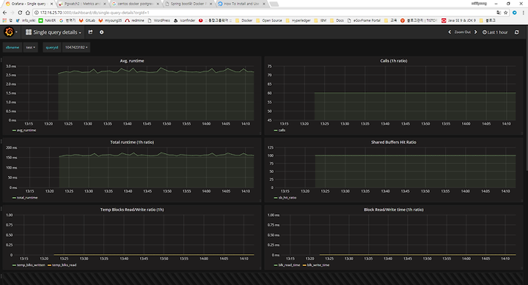Image resolution: width=528 pixels, height=285 pixels.
Task: Open the Grafana logo main menu
Action: (10, 32)
